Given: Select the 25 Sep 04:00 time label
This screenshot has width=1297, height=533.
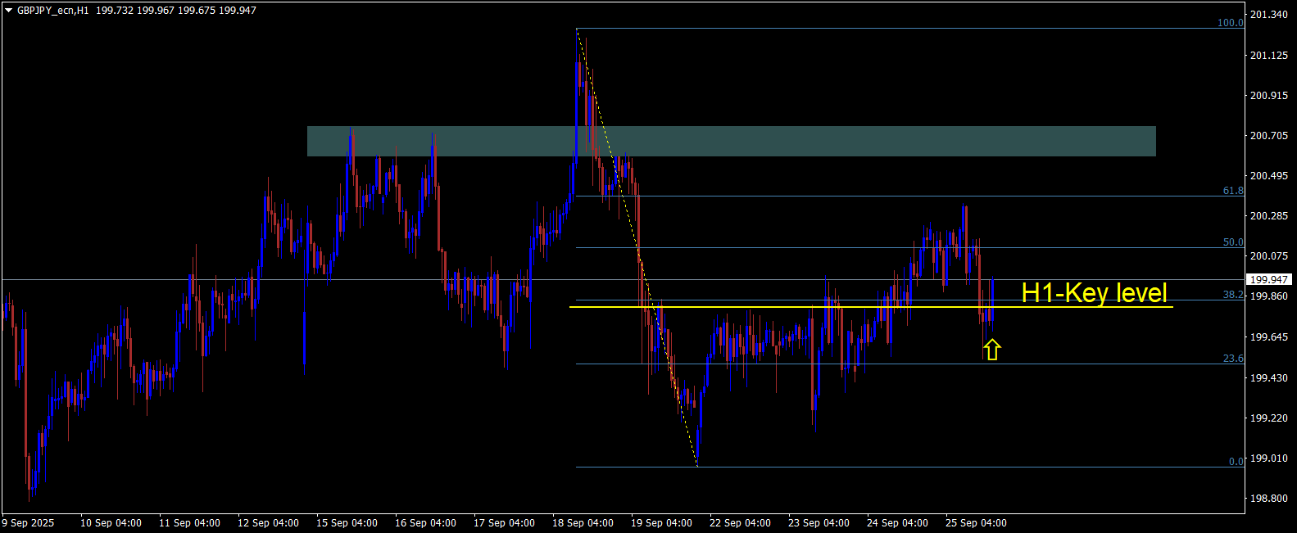Looking at the screenshot, I should [x=976, y=523].
